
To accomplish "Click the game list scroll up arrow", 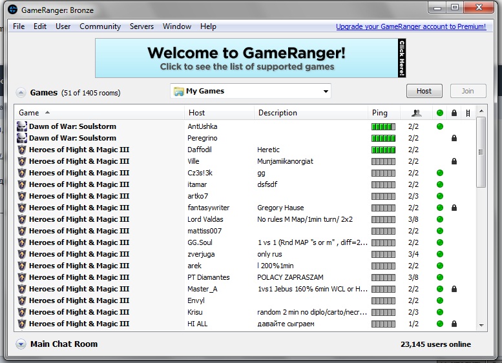I will (x=481, y=111).
